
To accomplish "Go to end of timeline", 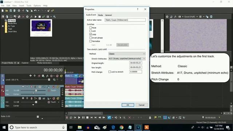I will (x=95, y=118).
